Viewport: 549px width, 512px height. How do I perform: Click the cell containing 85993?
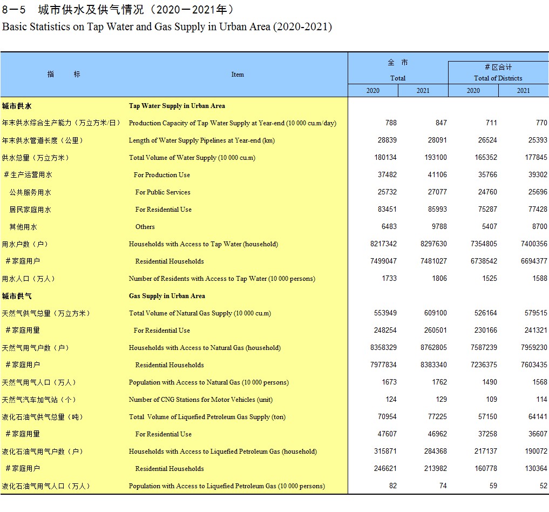[x=437, y=210]
